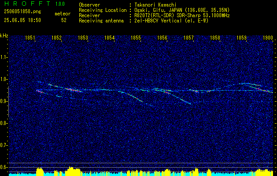This screenshot has height=176, width=277.
Task: Click the 1859 time marker
Action: 241,38
